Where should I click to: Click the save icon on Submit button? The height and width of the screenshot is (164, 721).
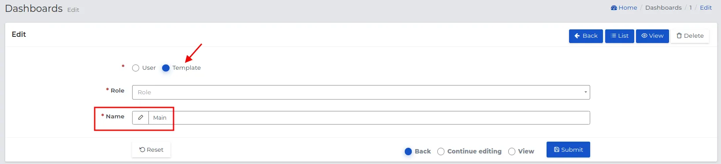pyautogui.click(x=557, y=150)
